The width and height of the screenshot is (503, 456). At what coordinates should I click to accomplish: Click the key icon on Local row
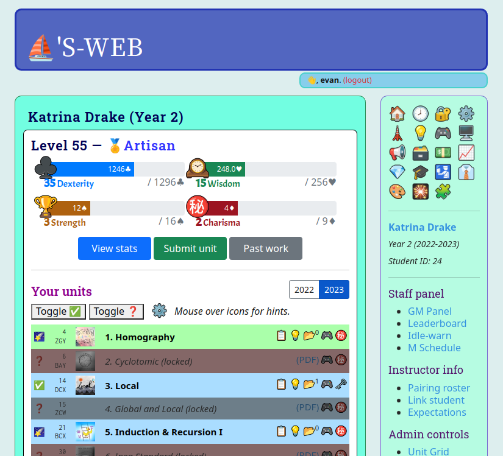tap(341, 384)
